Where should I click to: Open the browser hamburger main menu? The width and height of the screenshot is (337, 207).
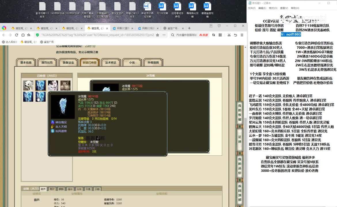tap(242, 35)
